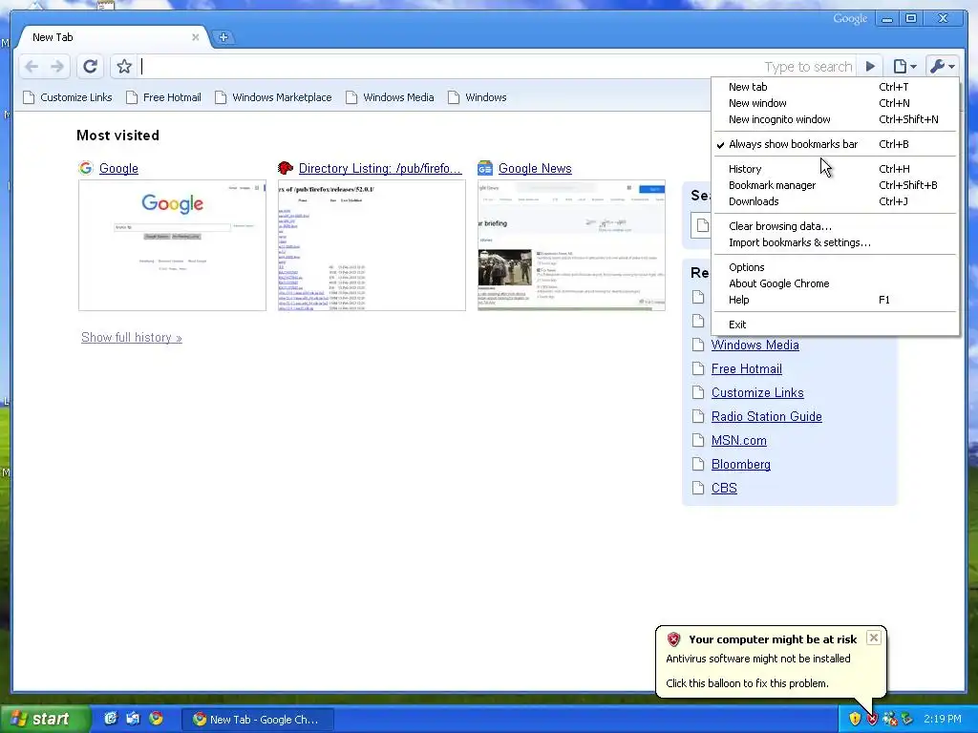Click the Back navigation arrow

tap(32, 67)
